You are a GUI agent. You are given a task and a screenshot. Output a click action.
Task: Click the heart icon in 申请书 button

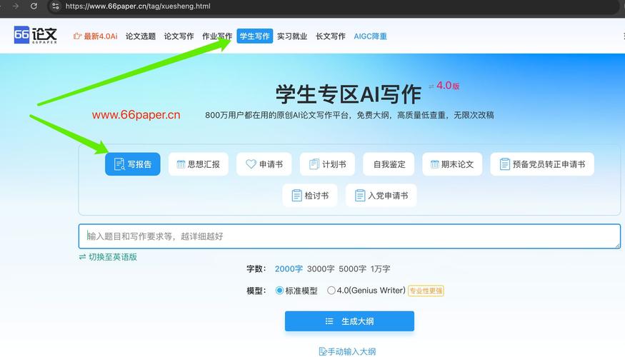(x=251, y=164)
